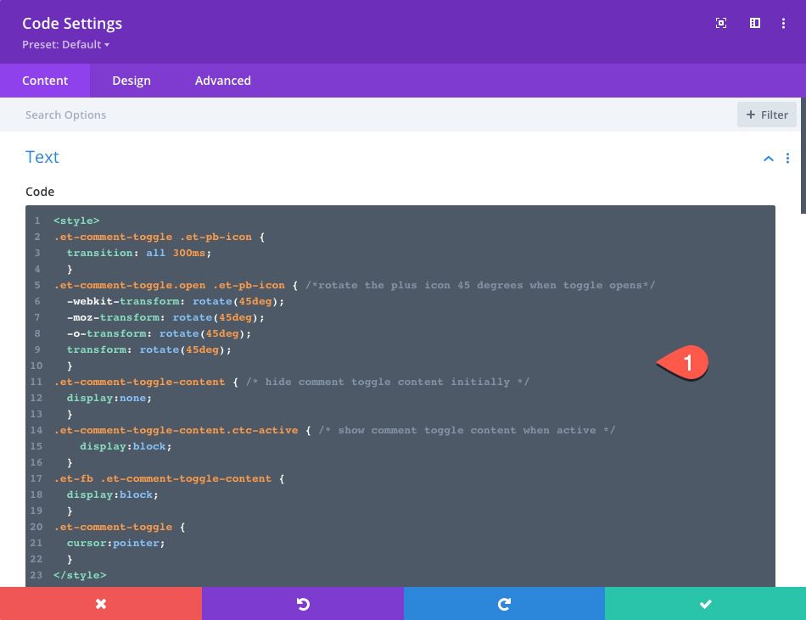Click the expand modal fullscreen icon

pos(721,24)
